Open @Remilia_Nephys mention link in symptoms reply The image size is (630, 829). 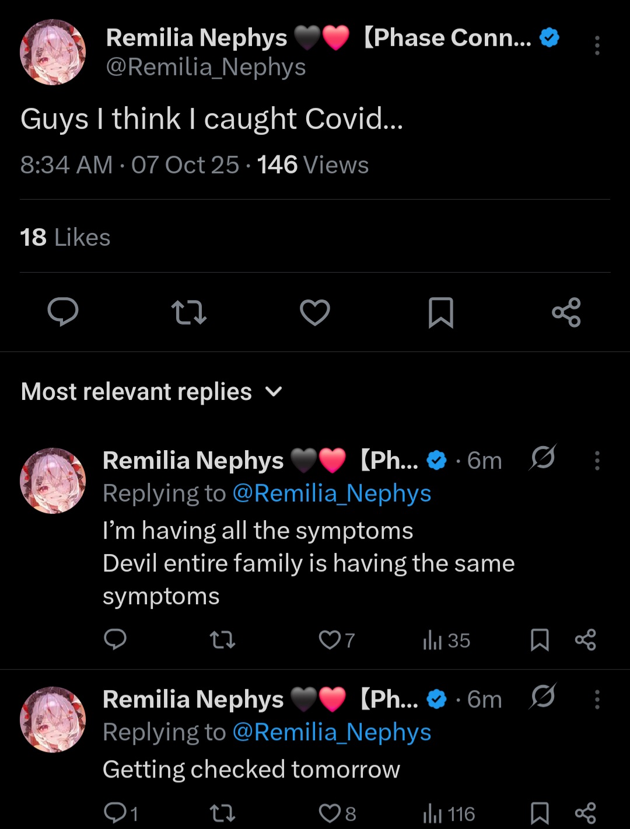[331, 493]
